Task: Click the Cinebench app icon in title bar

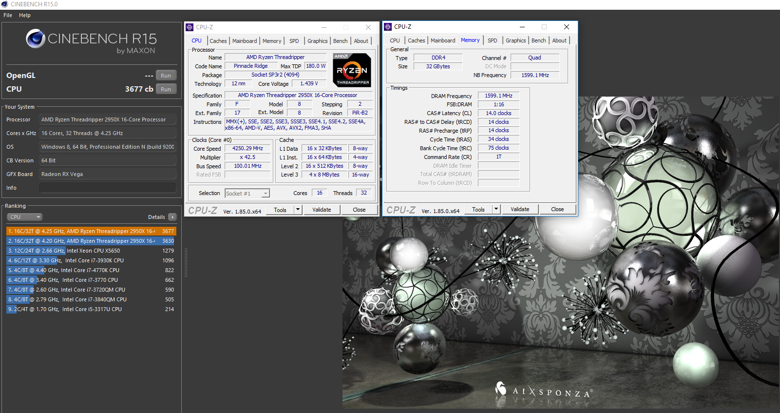Action: pyautogui.click(x=5, y=4)
